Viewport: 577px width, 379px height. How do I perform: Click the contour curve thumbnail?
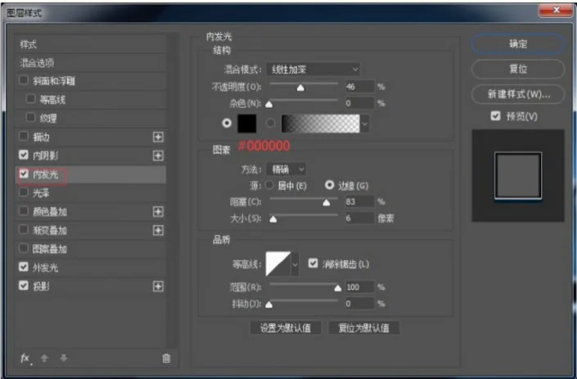click(x=277, y=264)
